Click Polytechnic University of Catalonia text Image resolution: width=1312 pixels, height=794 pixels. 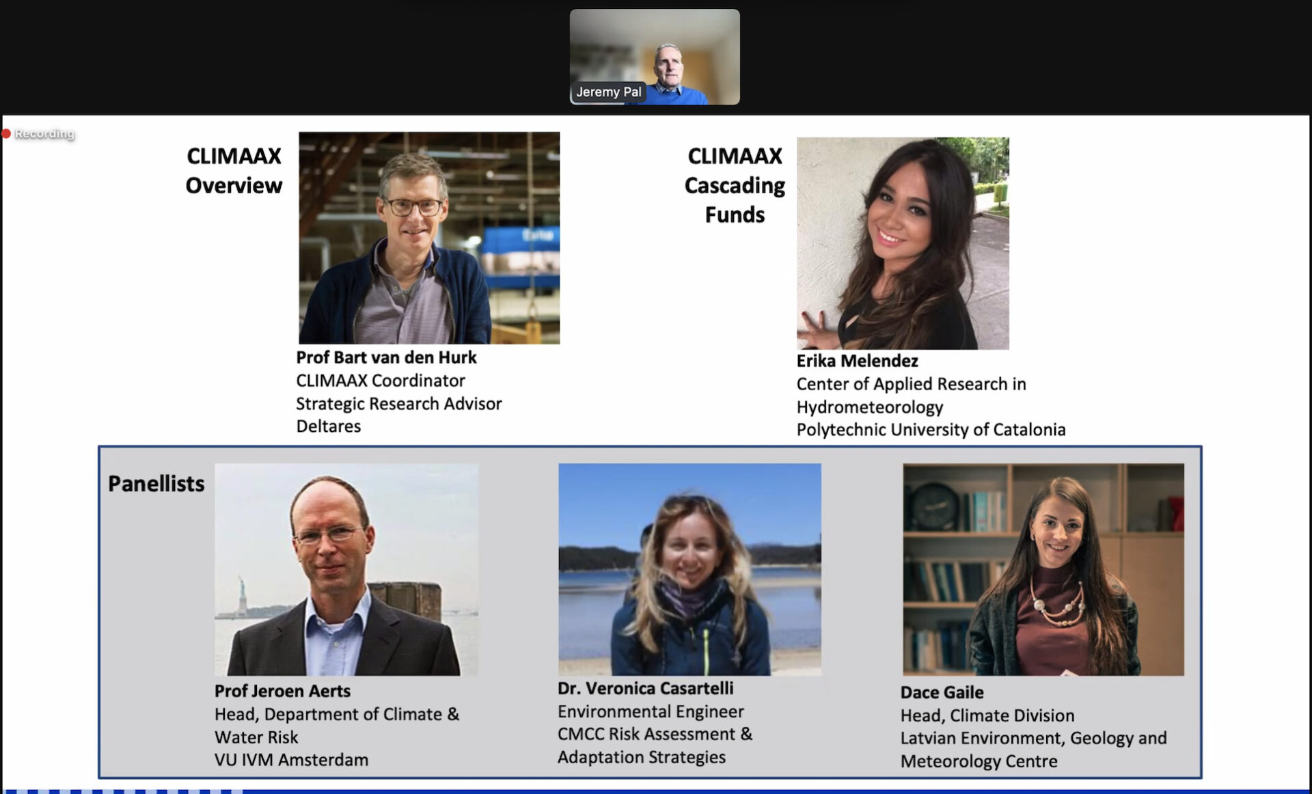pyautogui.click(x=931, y=430)
